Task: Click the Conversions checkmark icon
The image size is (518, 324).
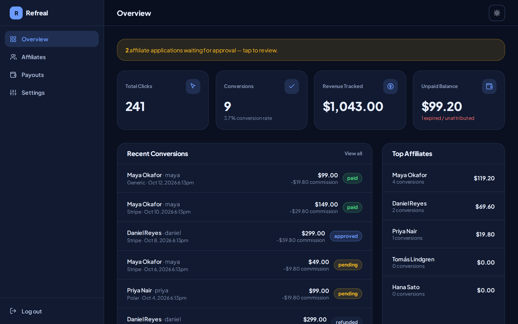Action: point(292,86)
